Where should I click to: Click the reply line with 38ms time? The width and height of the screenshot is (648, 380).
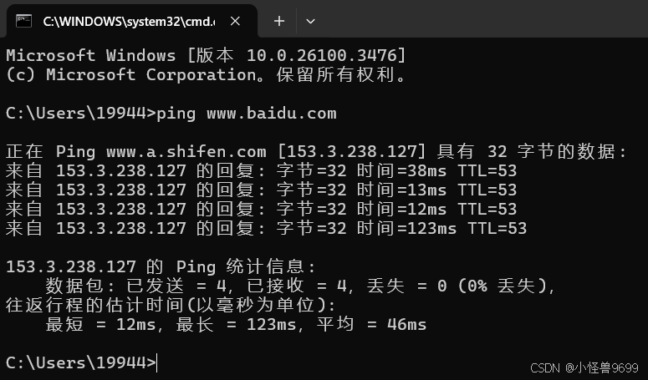[261, 171]
